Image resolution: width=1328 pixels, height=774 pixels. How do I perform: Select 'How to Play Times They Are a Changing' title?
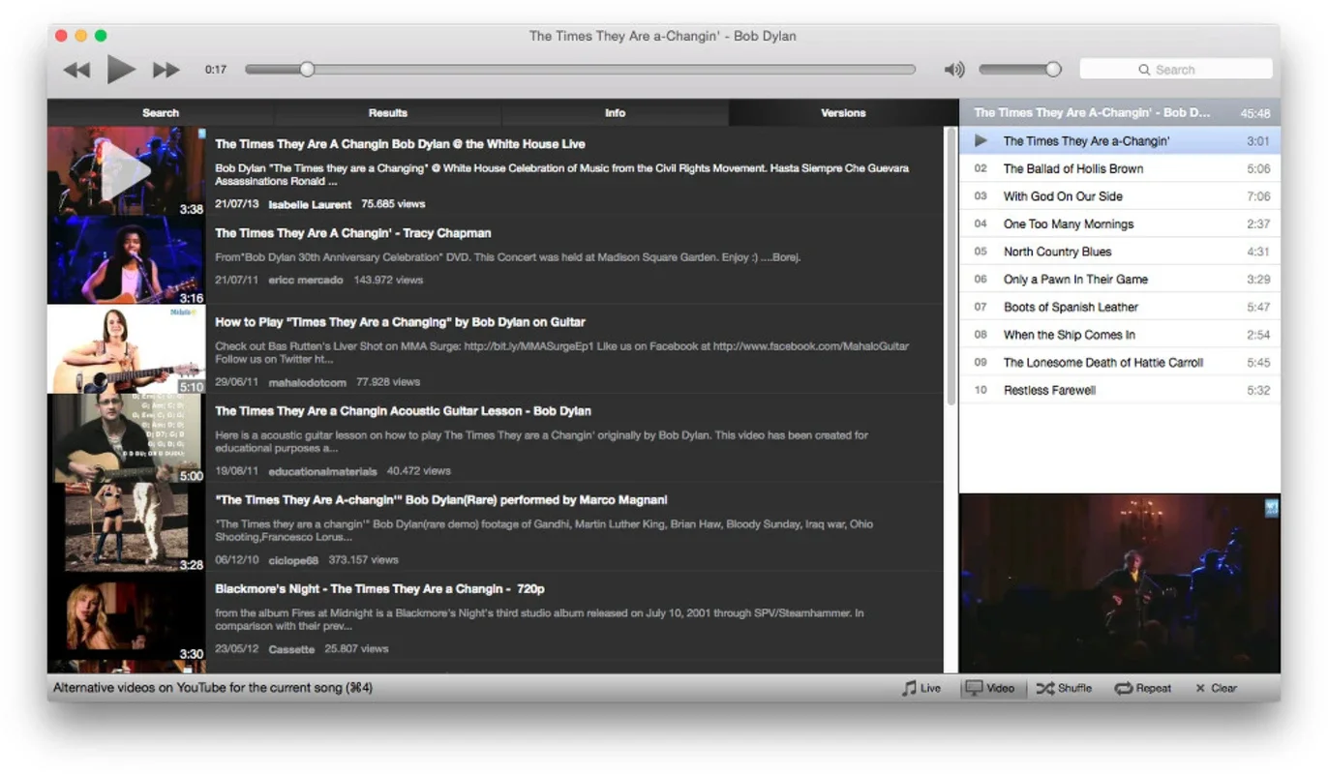pos(400,322)
